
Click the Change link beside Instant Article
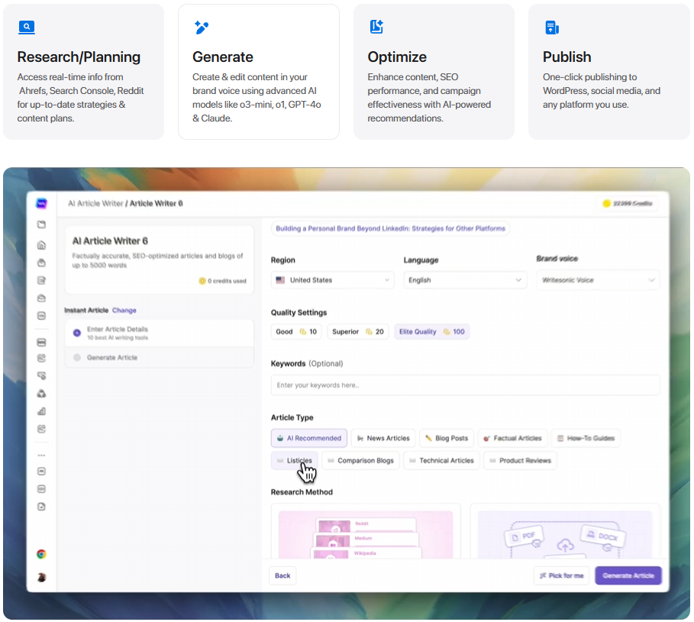pyautogui.click(x=124, y=310)
